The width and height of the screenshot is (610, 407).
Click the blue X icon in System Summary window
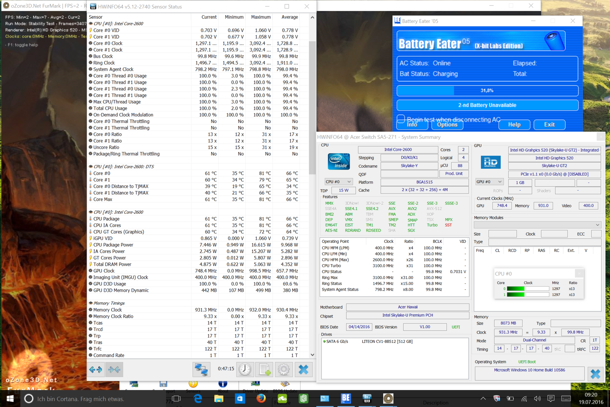click(x=595, y=374)
